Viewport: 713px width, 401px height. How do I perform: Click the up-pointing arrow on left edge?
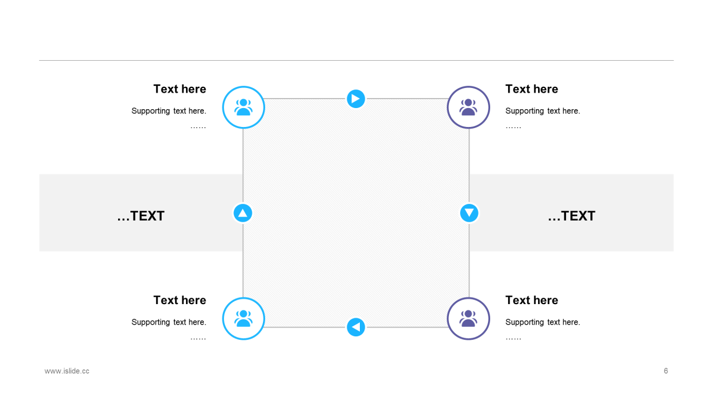(243, 213)
